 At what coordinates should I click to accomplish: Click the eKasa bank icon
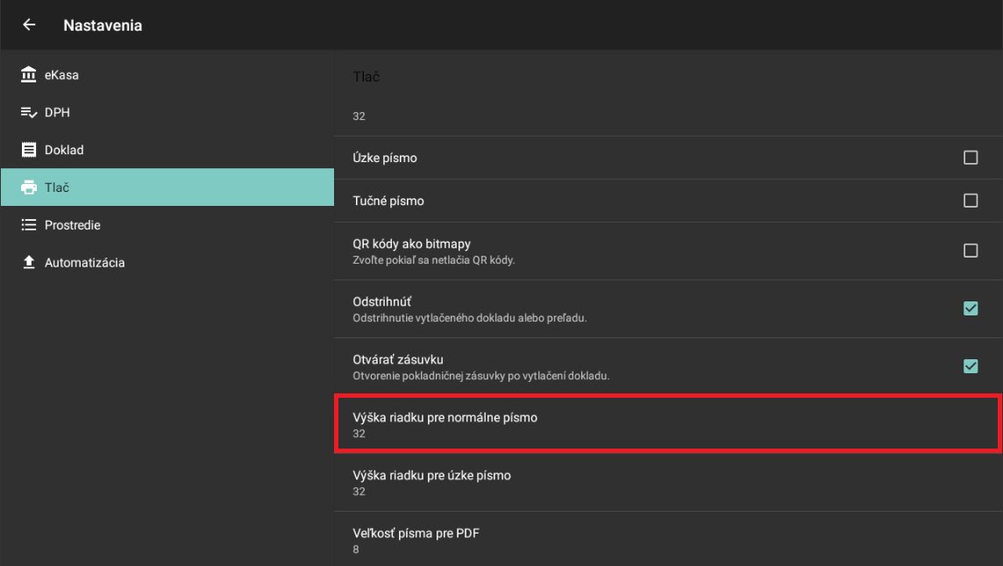[x=29, y=75]
